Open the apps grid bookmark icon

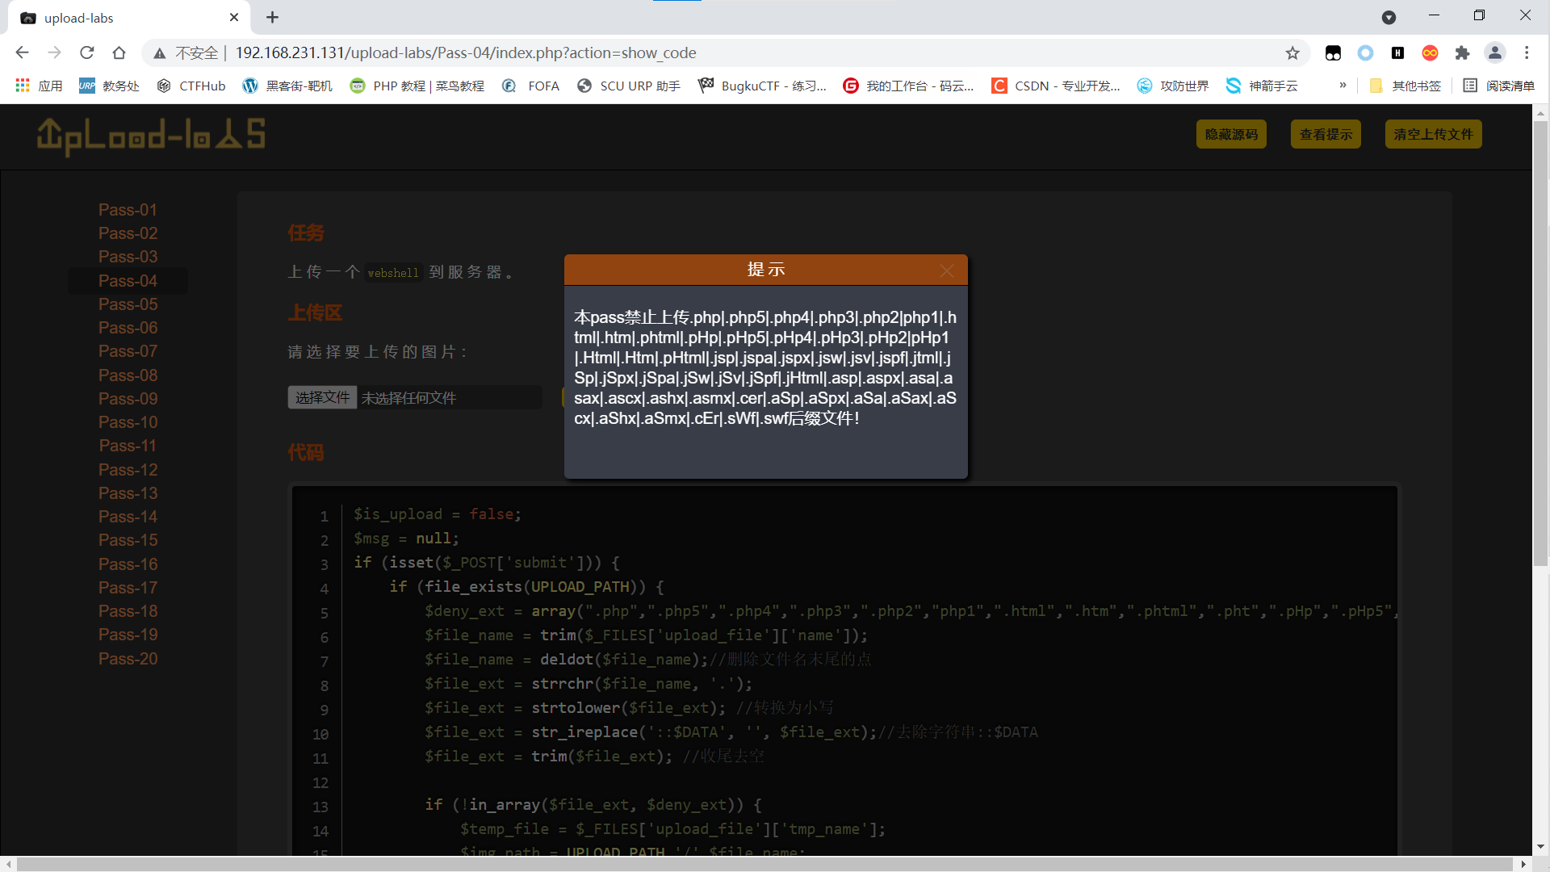(38, 86)
